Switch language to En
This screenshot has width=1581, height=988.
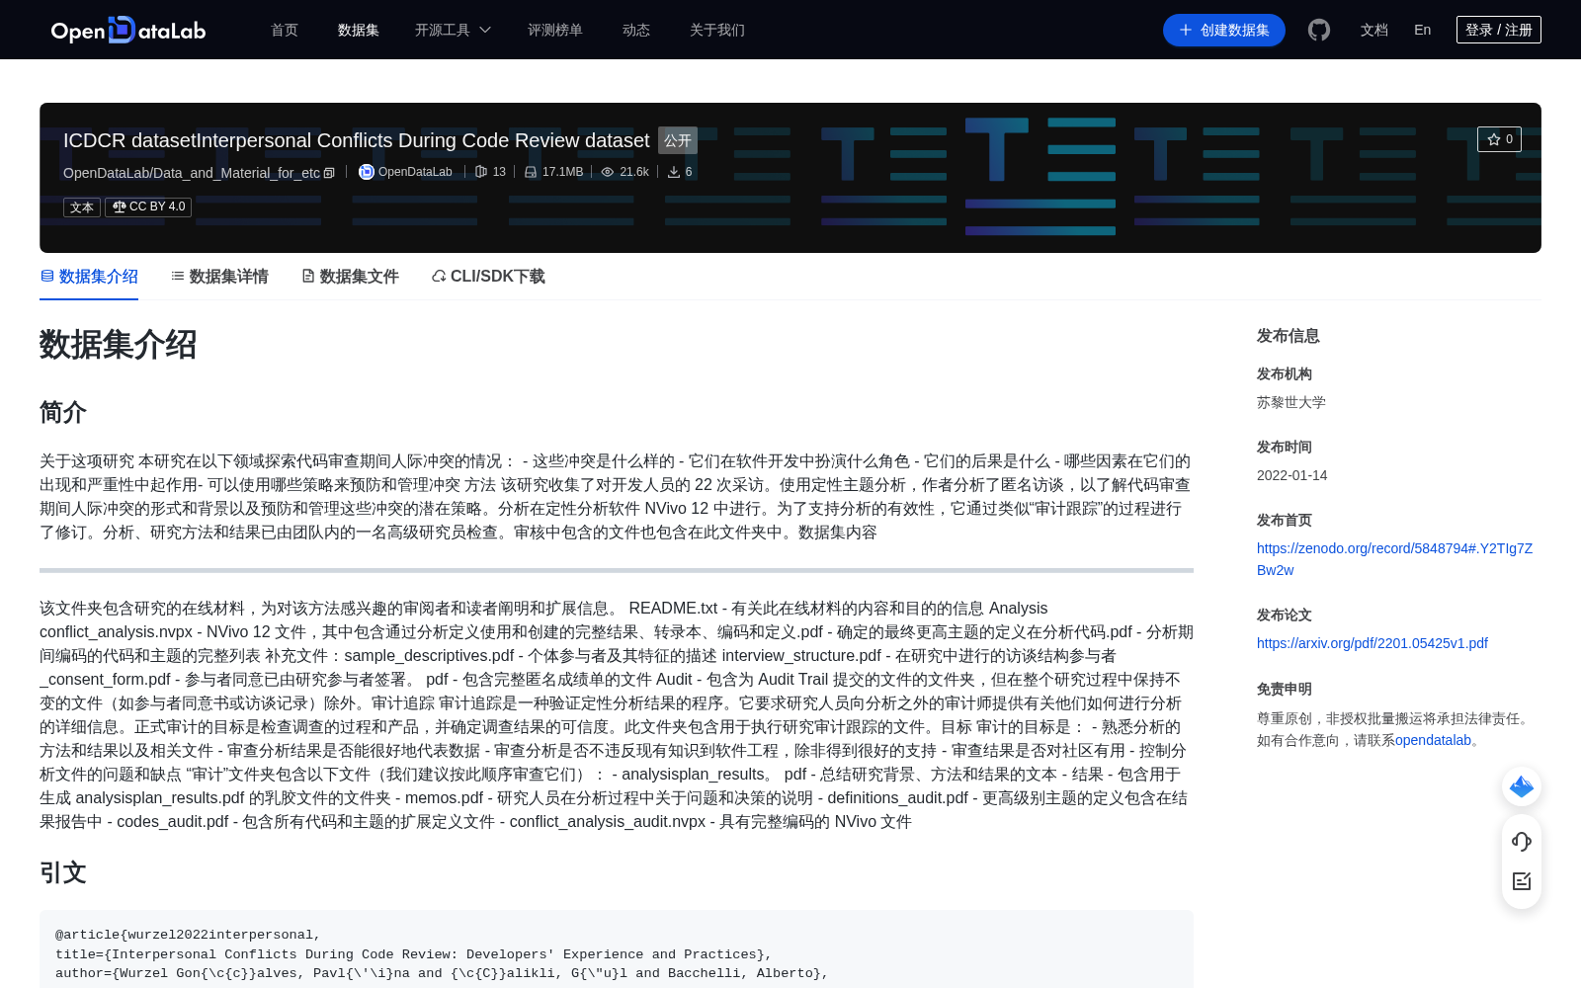1423,30
